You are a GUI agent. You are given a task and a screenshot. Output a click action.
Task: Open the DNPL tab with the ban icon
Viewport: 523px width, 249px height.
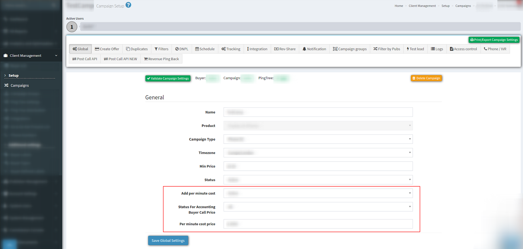(x=182, y=49)
